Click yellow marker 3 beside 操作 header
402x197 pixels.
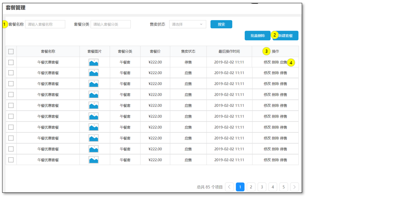(266, 51)
